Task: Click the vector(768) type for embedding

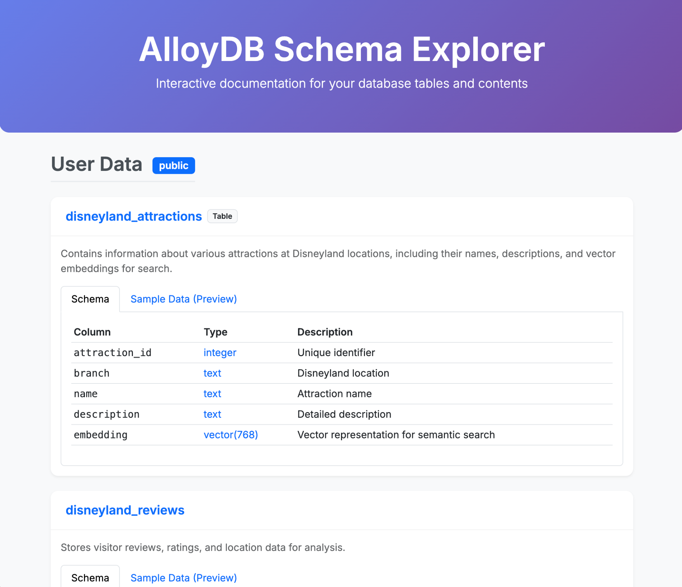Action: [x=230, y=435]
